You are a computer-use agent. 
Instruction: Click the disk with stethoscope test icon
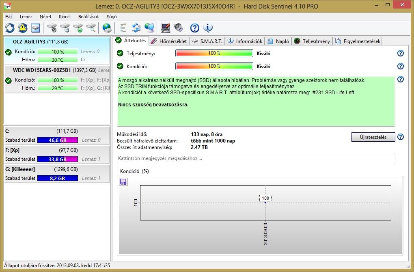pos(52,28)
